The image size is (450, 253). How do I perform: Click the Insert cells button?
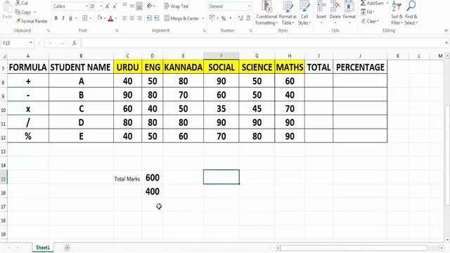pos(321,13)
